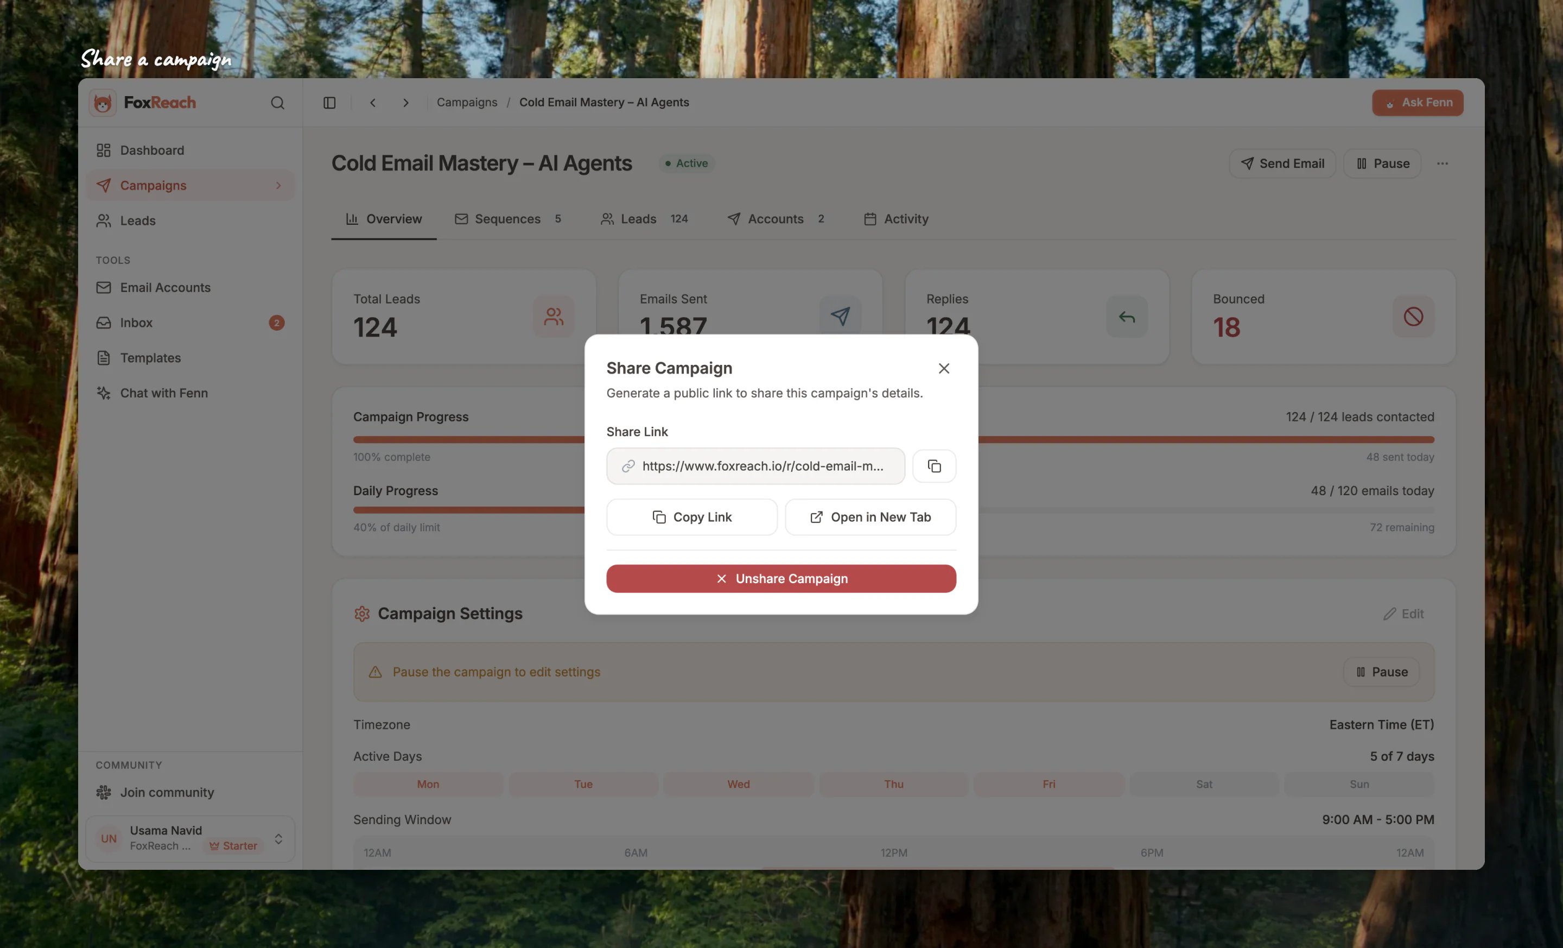Click Open in New Tab button
This screenshot has height=948, width=1563.
click(x=871, y=517)
